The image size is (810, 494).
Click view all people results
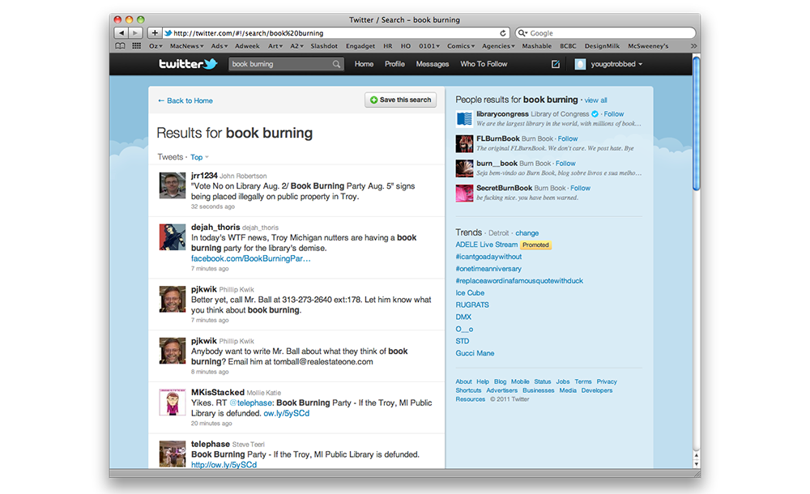coord(595,100)
